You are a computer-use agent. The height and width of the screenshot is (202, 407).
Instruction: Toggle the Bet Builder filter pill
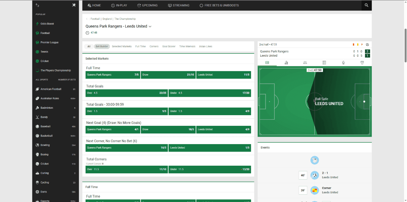(102, 46)
